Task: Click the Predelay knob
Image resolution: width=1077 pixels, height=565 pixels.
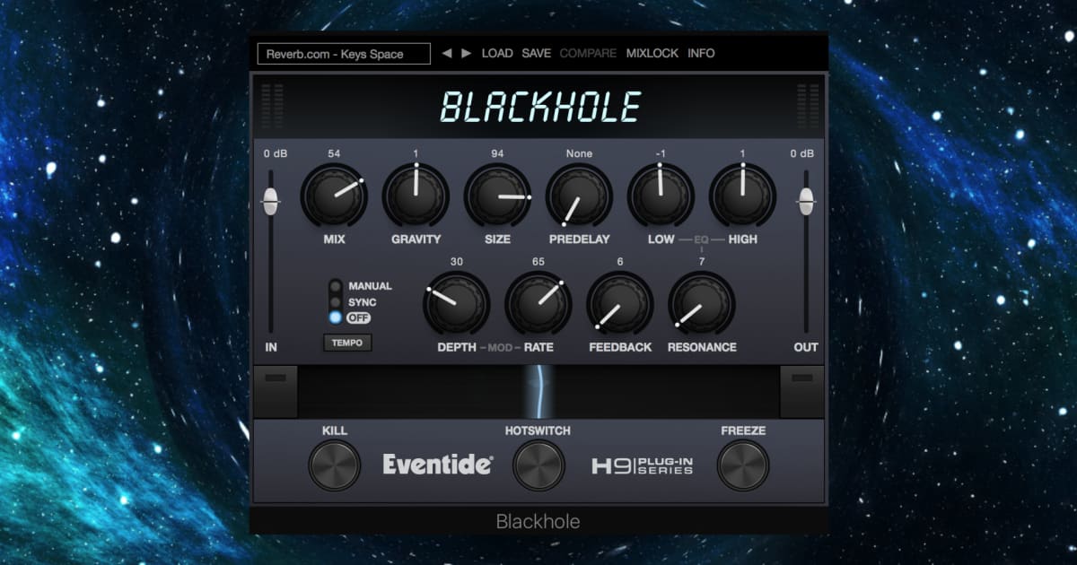Action: tap(579, 195)
